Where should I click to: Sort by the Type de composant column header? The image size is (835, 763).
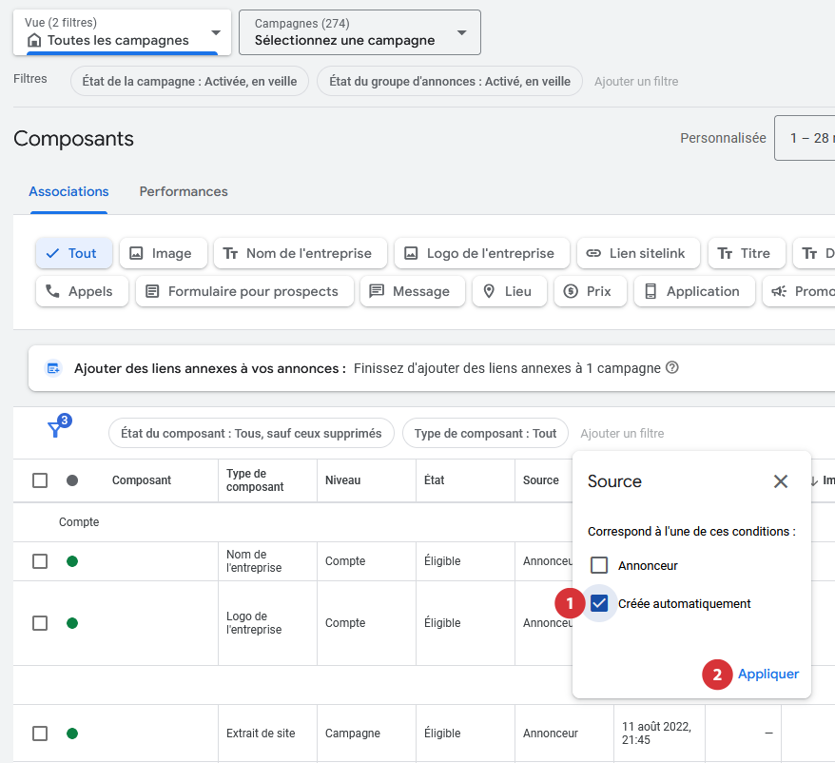point(255,480)
